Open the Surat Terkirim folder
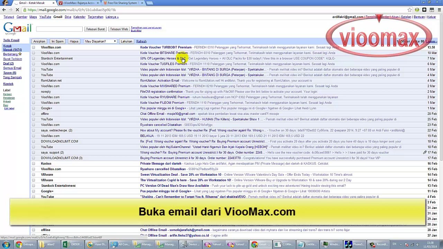The image size is (443, 249). point(12,59)
